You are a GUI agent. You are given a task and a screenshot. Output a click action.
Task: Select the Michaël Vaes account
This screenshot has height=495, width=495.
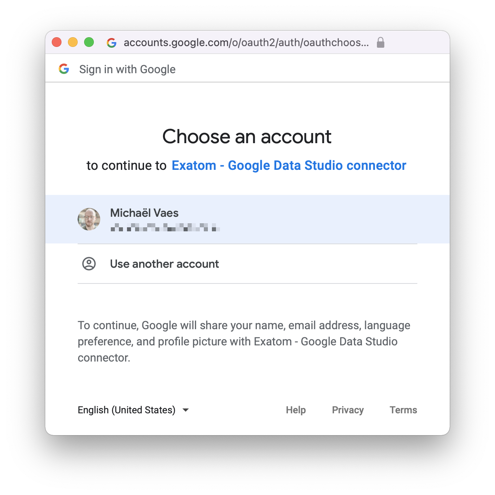247,219
